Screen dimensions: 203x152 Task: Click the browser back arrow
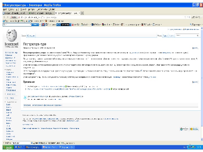point(4,17)
